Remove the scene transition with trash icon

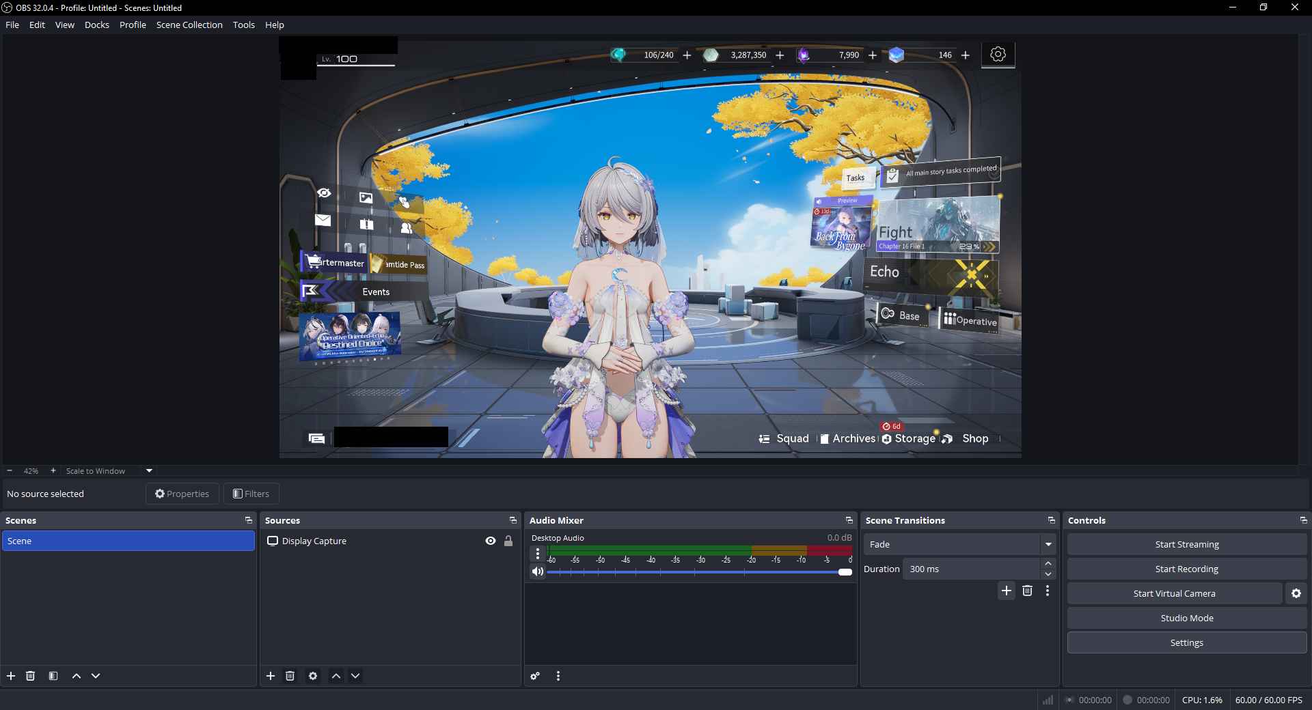pos(1027,591)
